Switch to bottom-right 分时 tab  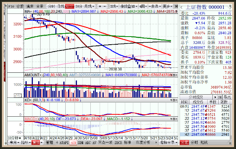(x=194, y=142)
